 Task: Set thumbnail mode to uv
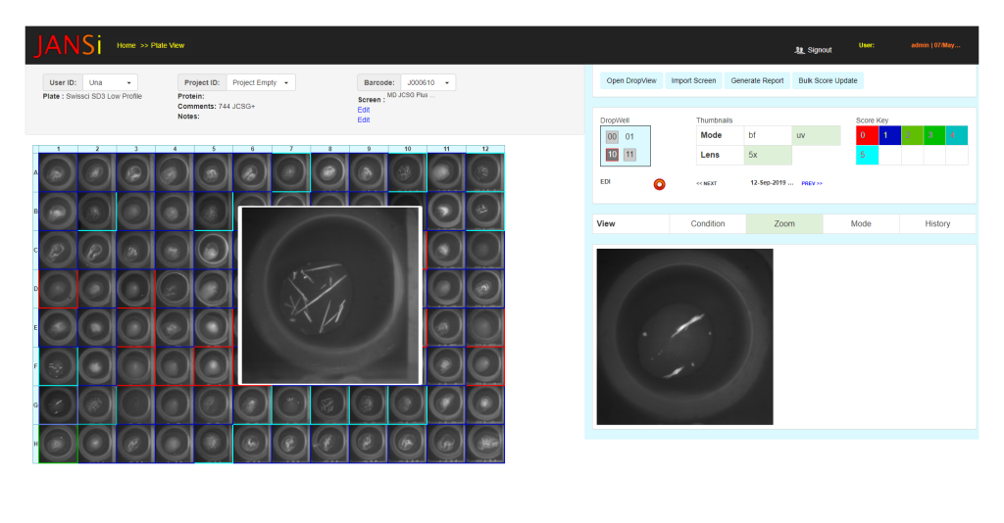[x=816, y=136]
